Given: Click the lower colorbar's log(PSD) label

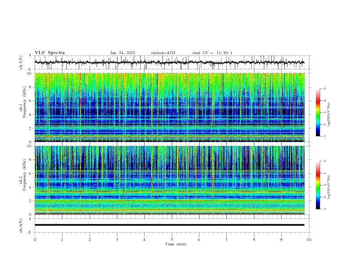Looking at the screenshot, I should click(329, 187).
